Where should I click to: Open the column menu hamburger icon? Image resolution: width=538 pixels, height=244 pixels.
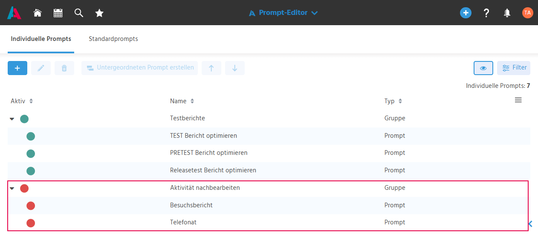coord(518,100)
